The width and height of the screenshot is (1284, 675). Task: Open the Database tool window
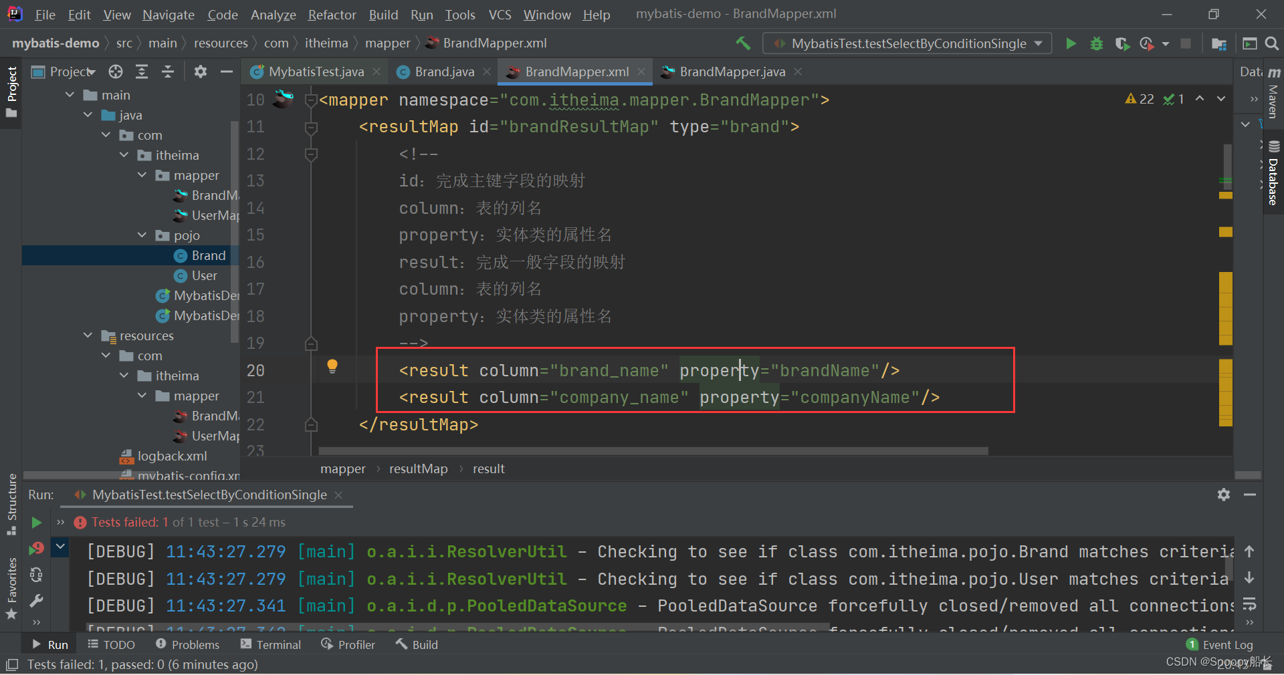[x=1273, y=174]
